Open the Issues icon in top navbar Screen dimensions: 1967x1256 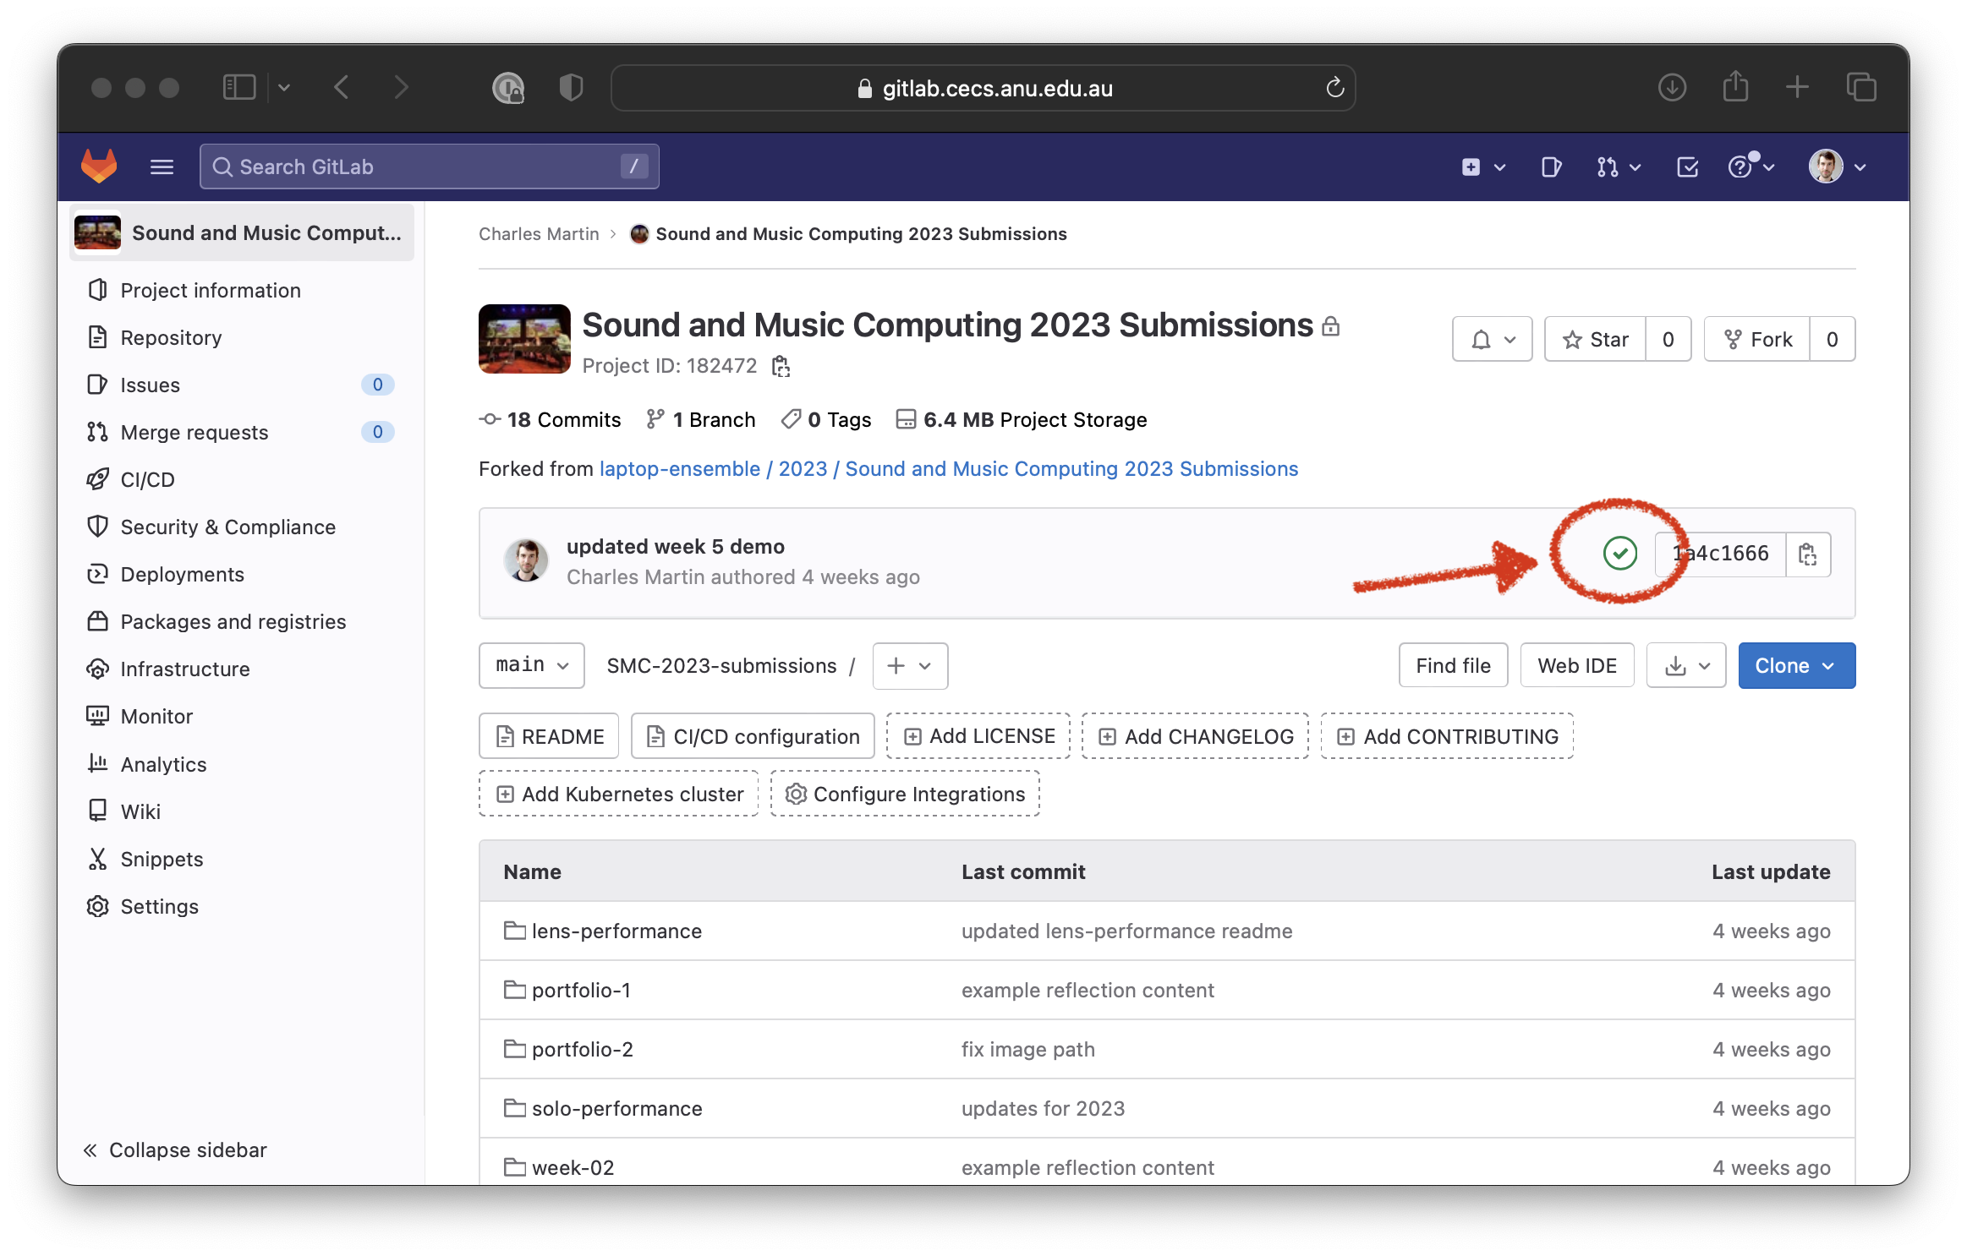tap(1551, 167)
